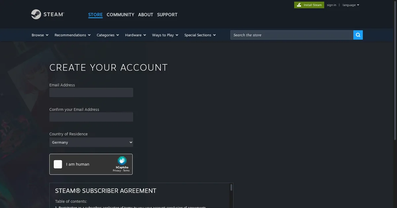Click the search magnifier icon
This screenshot has width=397, height=208.
pos(358,35)
